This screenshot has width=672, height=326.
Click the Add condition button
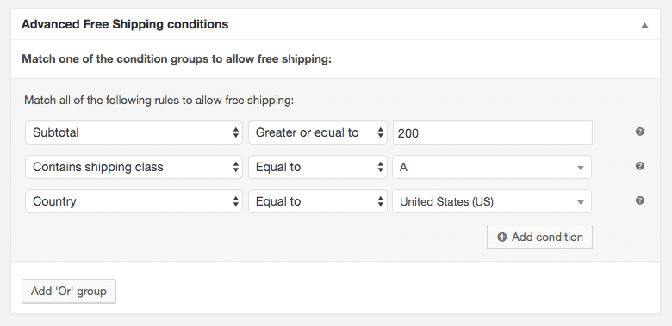(x=539, y=237)
